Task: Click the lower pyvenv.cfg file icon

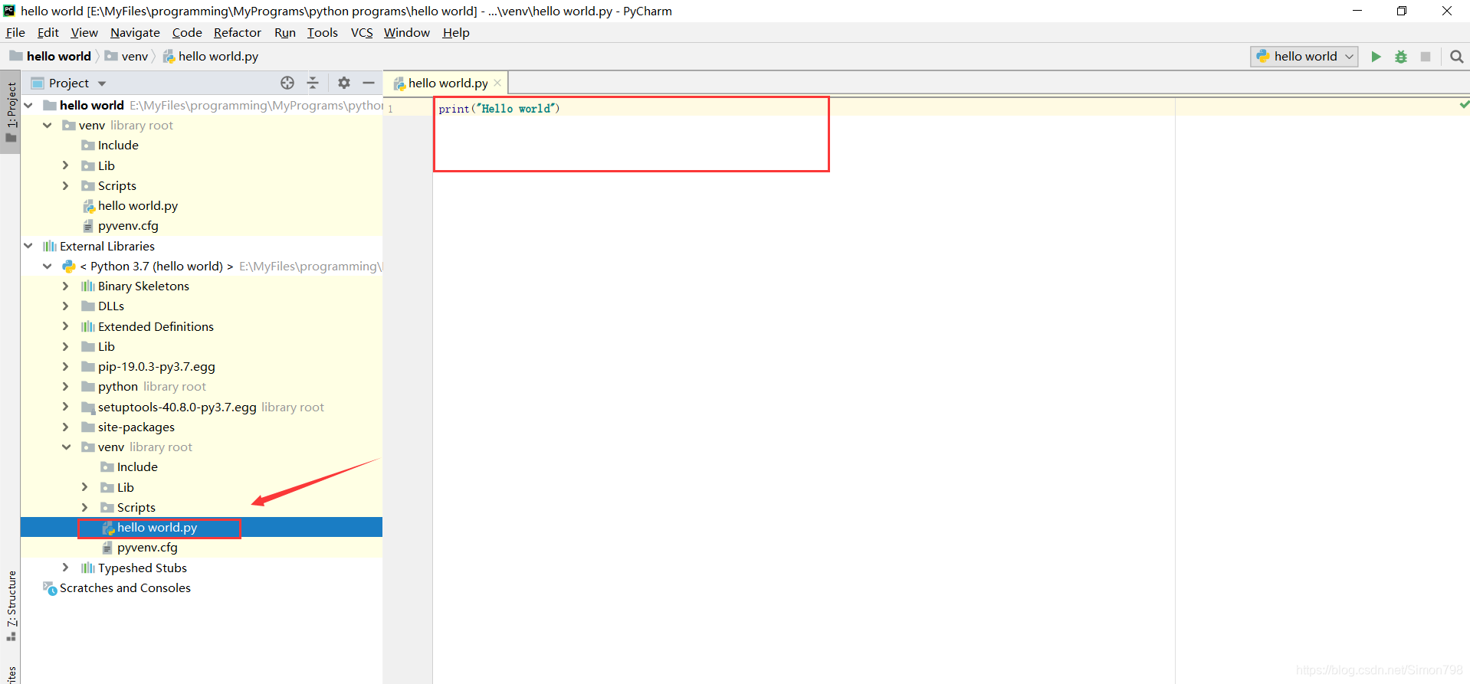Action: [107, 548]
